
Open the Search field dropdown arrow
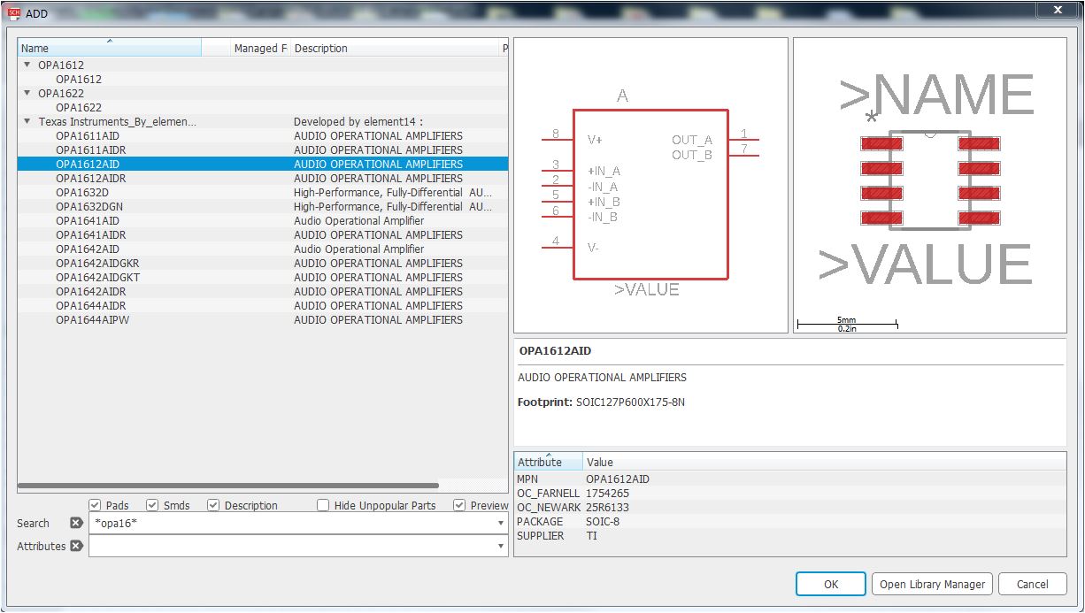501,524
